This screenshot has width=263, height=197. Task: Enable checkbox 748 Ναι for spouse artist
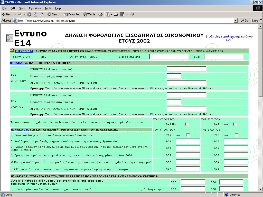pos(236,135)
